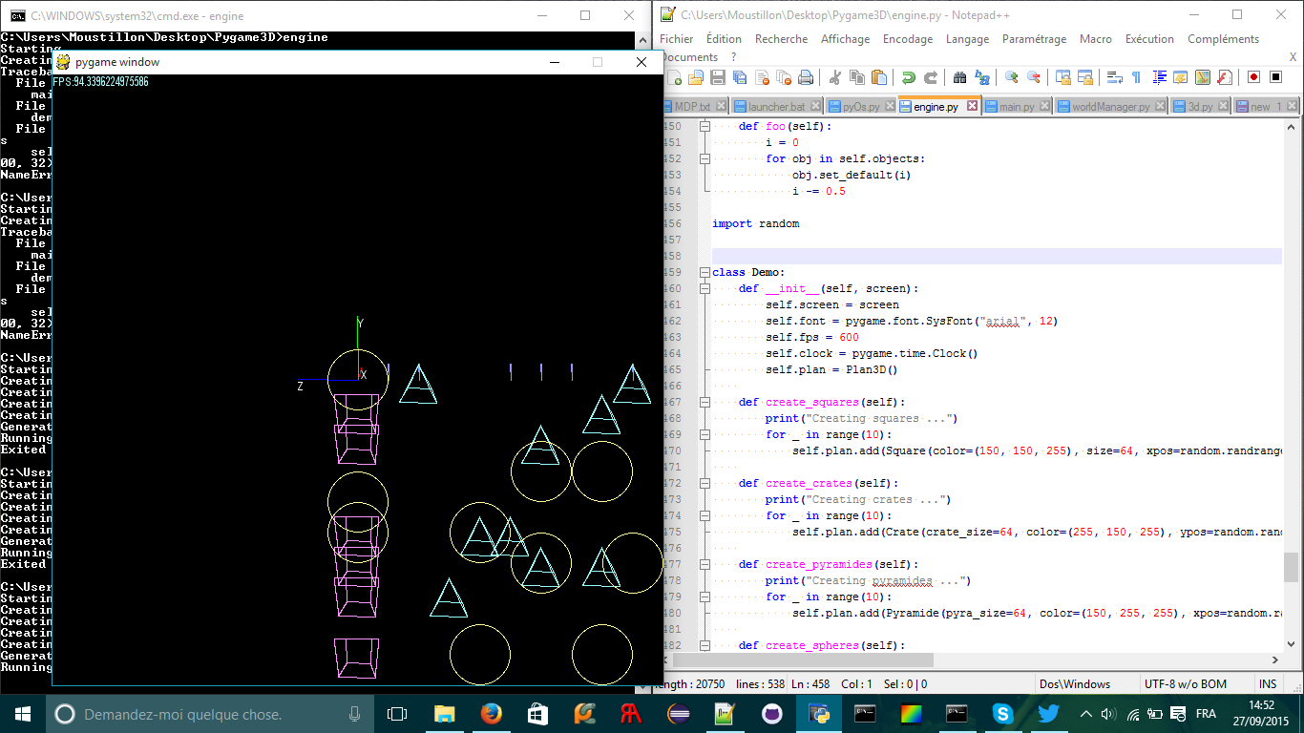Open the Exécution menu

coord(1149,39)
